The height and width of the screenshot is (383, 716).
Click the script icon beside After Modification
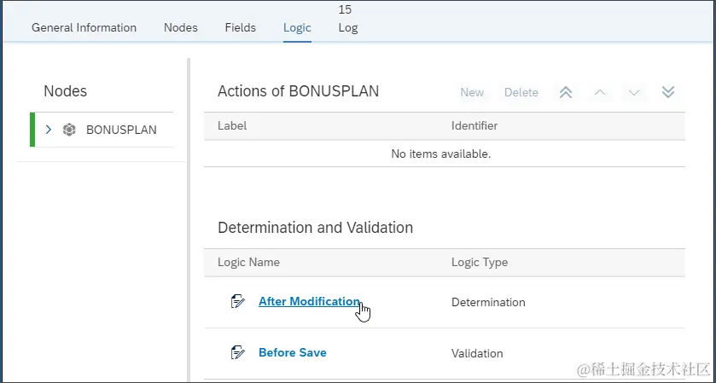pyautogui.click(x=238, y=301)
